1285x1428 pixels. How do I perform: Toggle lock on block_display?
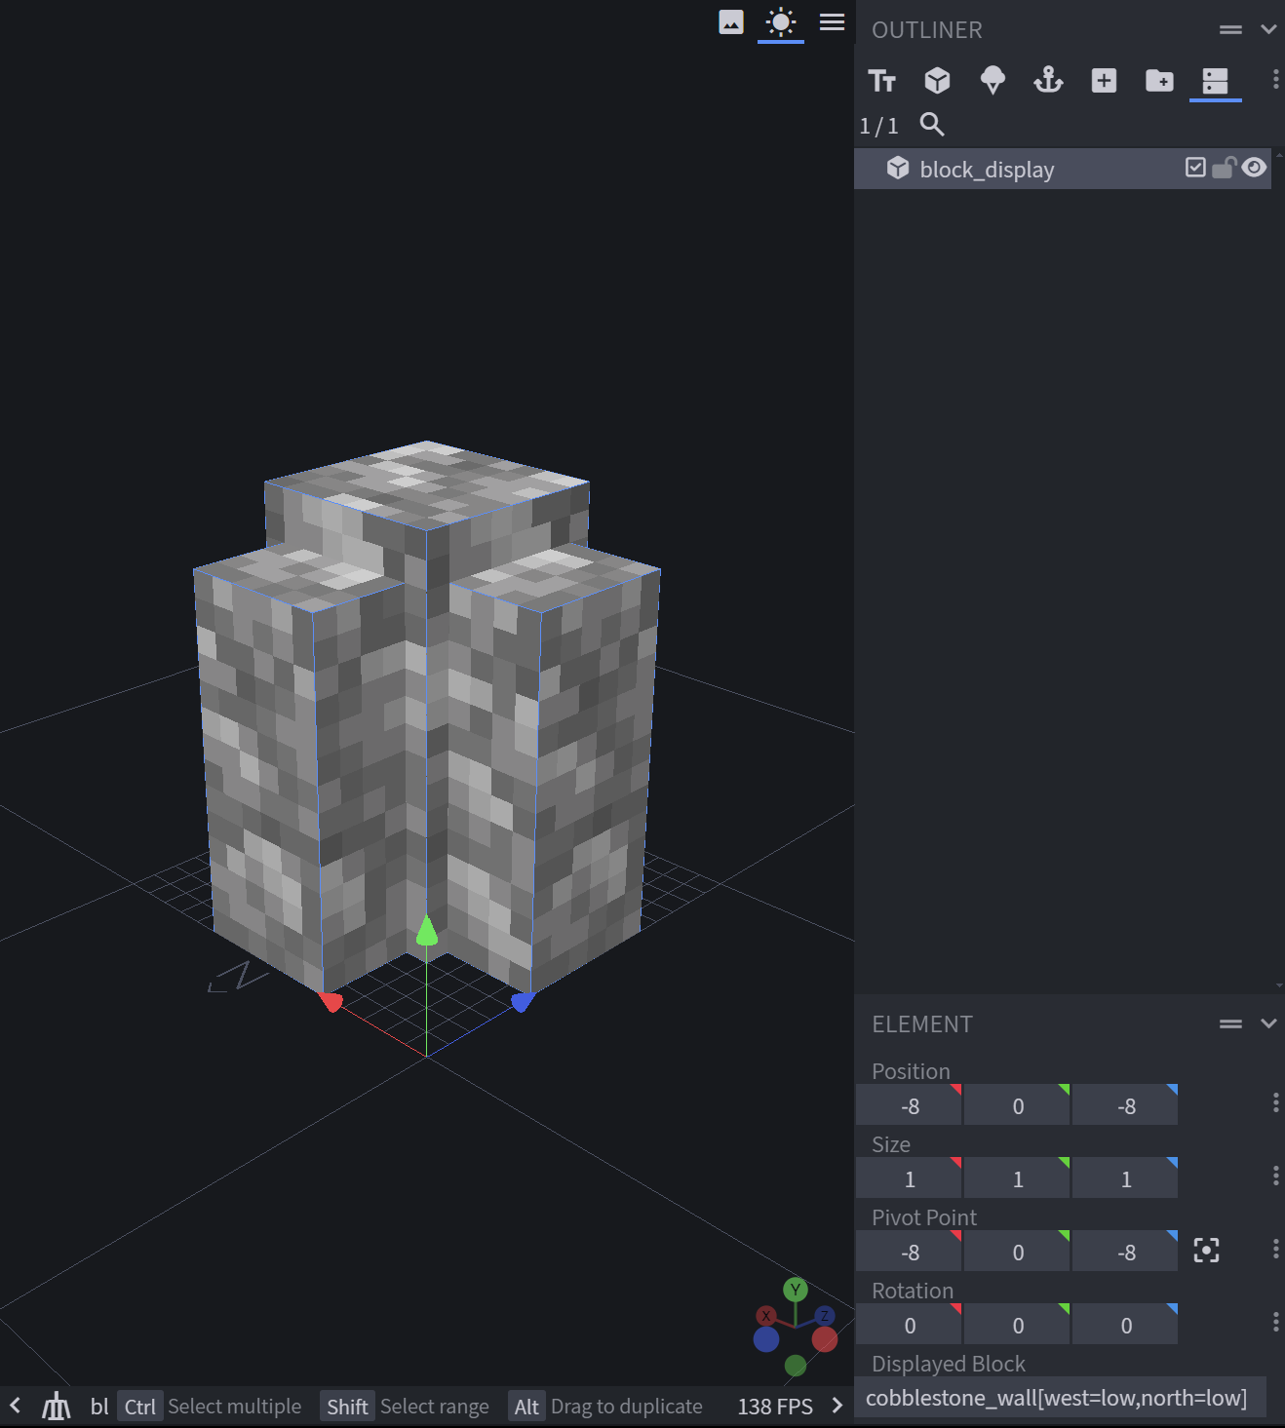click(1224, 168)
